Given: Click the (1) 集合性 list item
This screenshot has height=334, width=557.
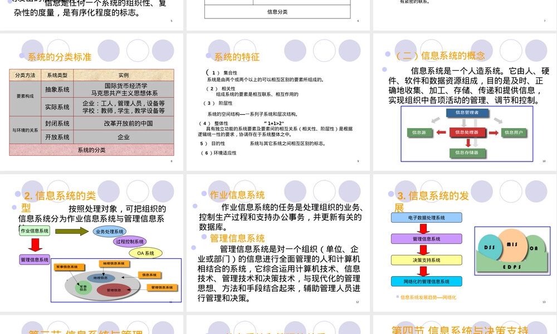Looking at the screenshot, I should coord(222,73).
